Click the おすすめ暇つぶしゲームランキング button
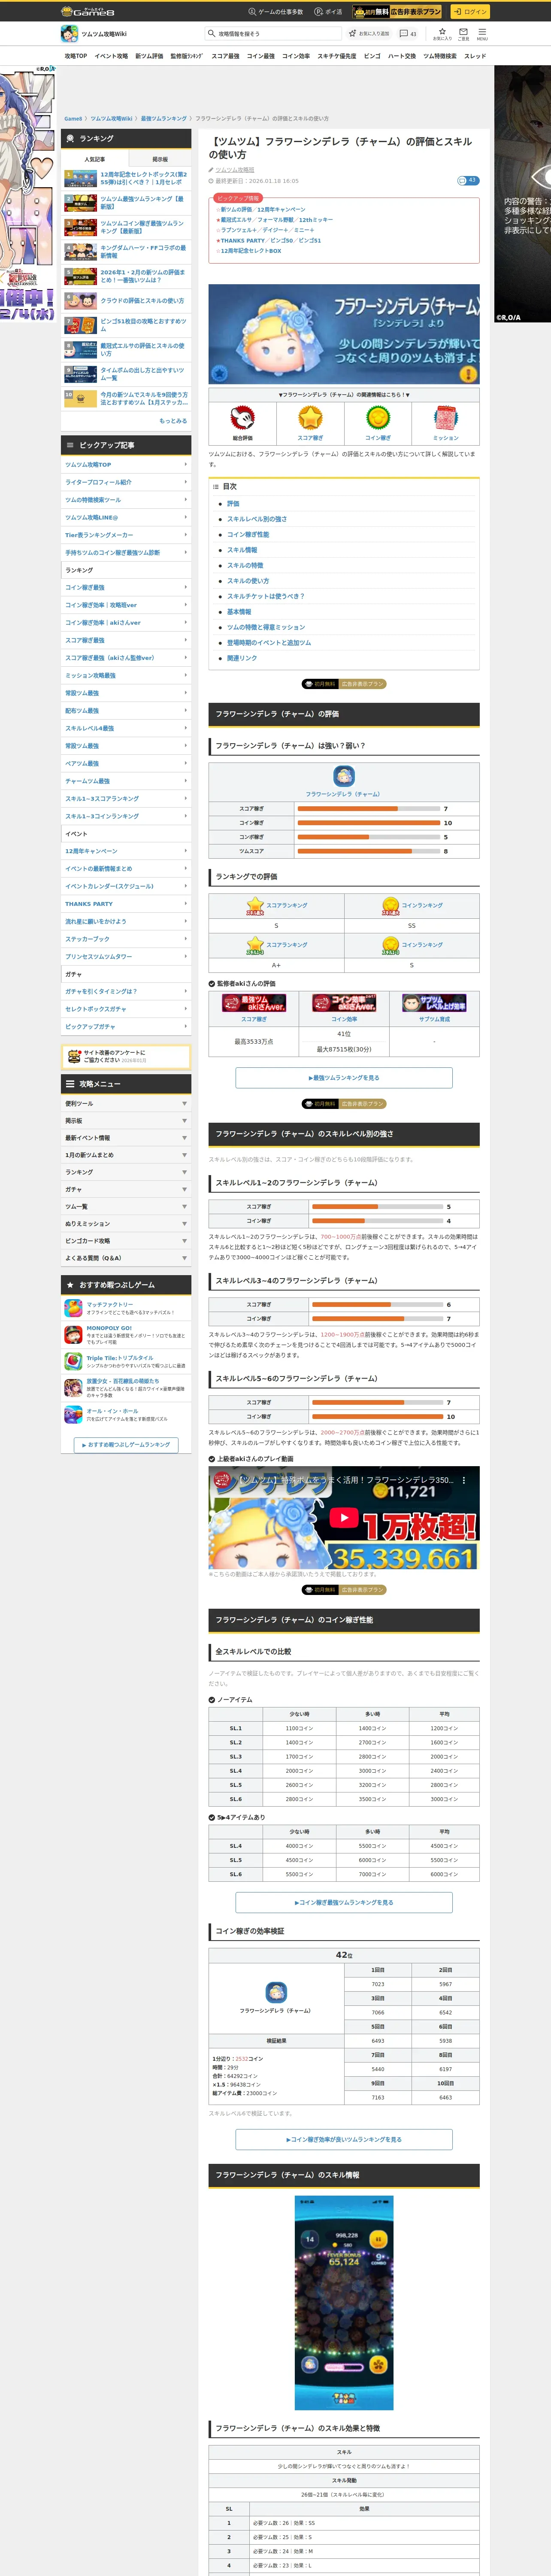 pos(126,1445)
